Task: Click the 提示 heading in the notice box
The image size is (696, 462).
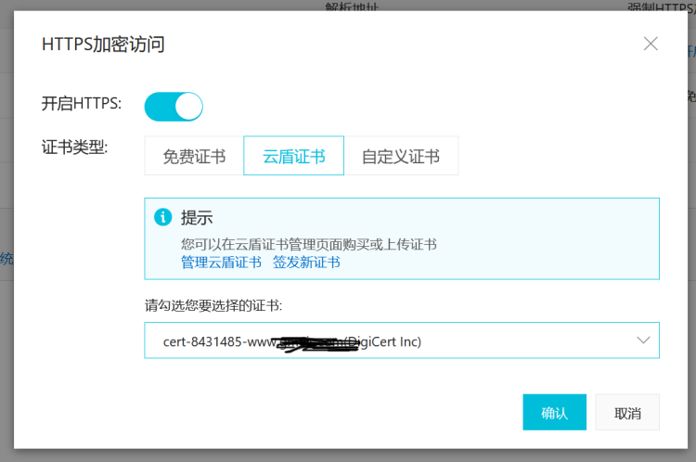Action: [x=197, y=217]
